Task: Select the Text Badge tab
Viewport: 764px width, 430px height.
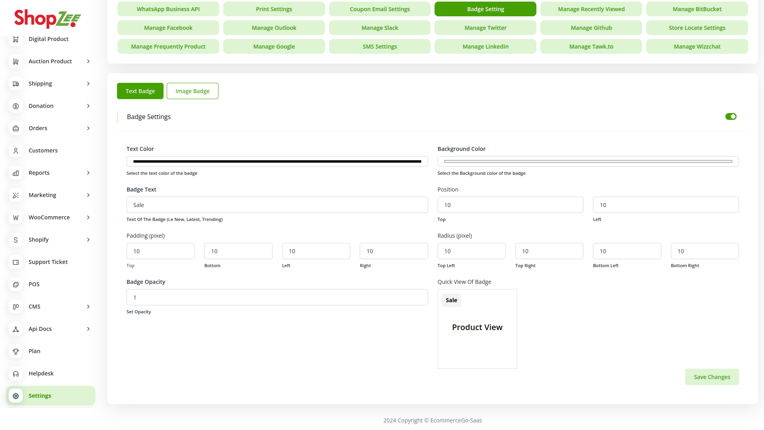Action: tap(140, 91)
